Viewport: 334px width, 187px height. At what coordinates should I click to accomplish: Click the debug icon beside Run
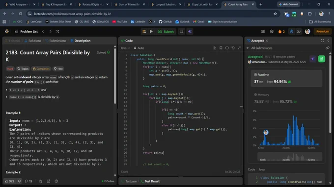click(144, 31)
